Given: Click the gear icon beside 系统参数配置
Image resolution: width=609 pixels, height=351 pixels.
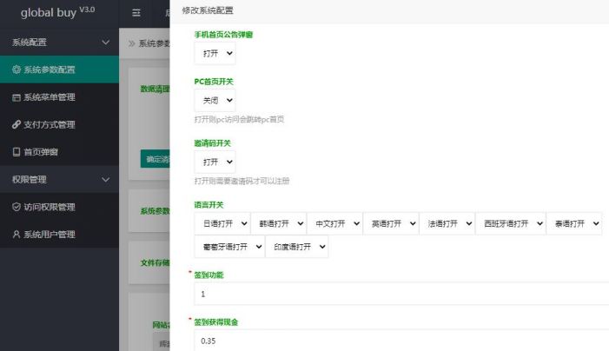Looking at the screenshot, I should pos(16,70).
